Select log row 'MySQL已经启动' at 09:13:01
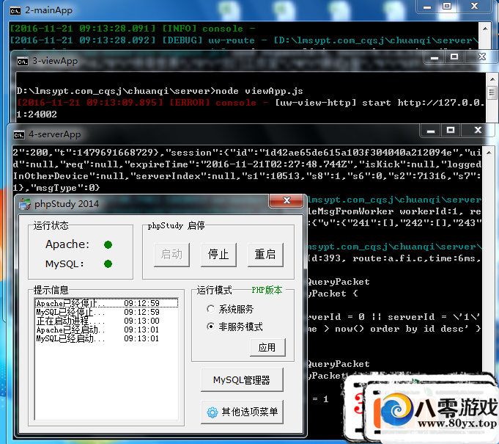Image resolution: width=499 pixels, height=444 pixels. (x=106, y=338)
